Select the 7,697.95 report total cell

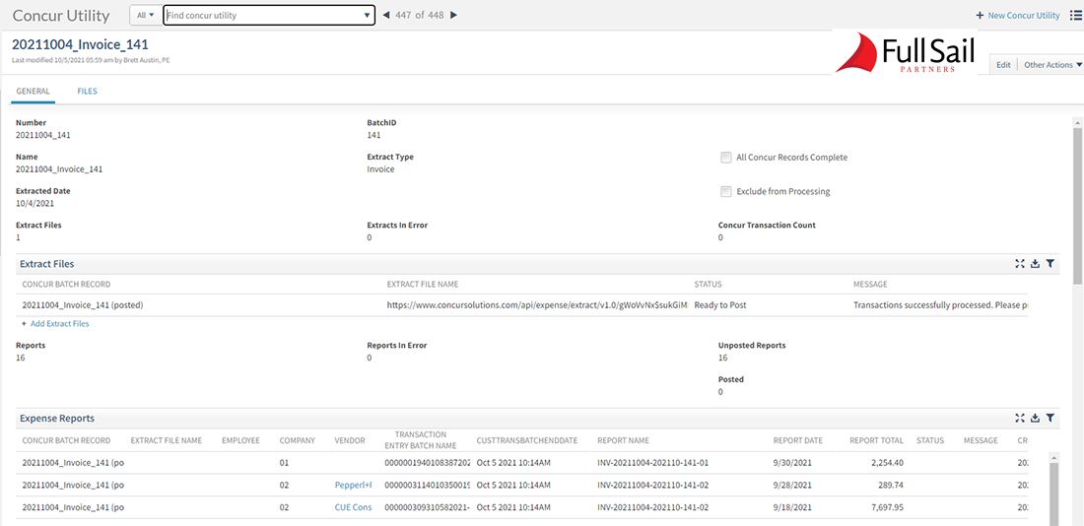point(887,507)
